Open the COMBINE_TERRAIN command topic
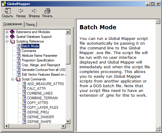This screenshot has height=133, width=162. [x=42, y=98]
